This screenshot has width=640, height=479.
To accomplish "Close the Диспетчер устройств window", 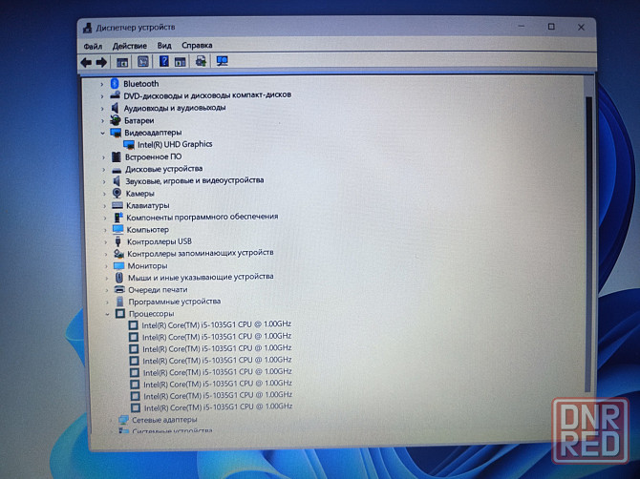I will tap(581, 28).
